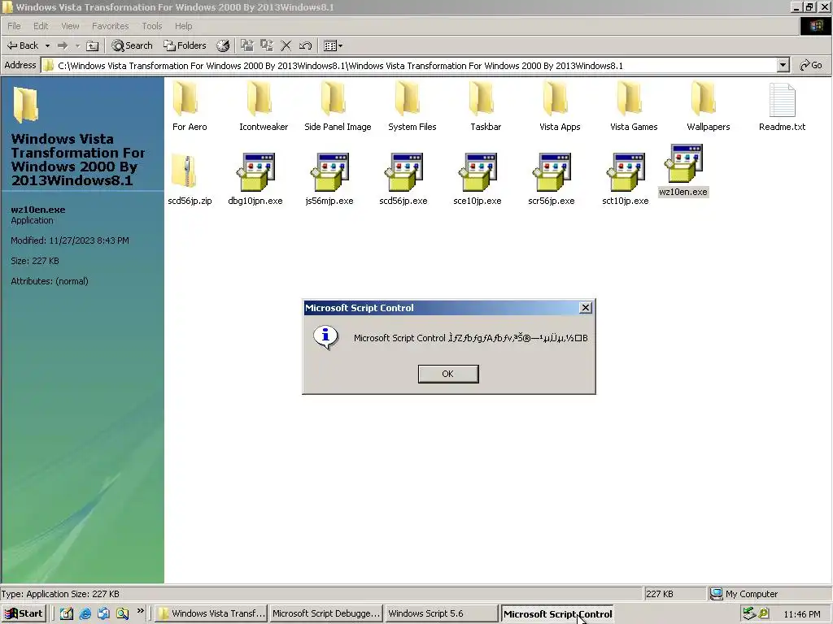Click OK in Microsoft Script Control dialog
The width and height of the screenshot is (833, 624).
coord(448,374)
